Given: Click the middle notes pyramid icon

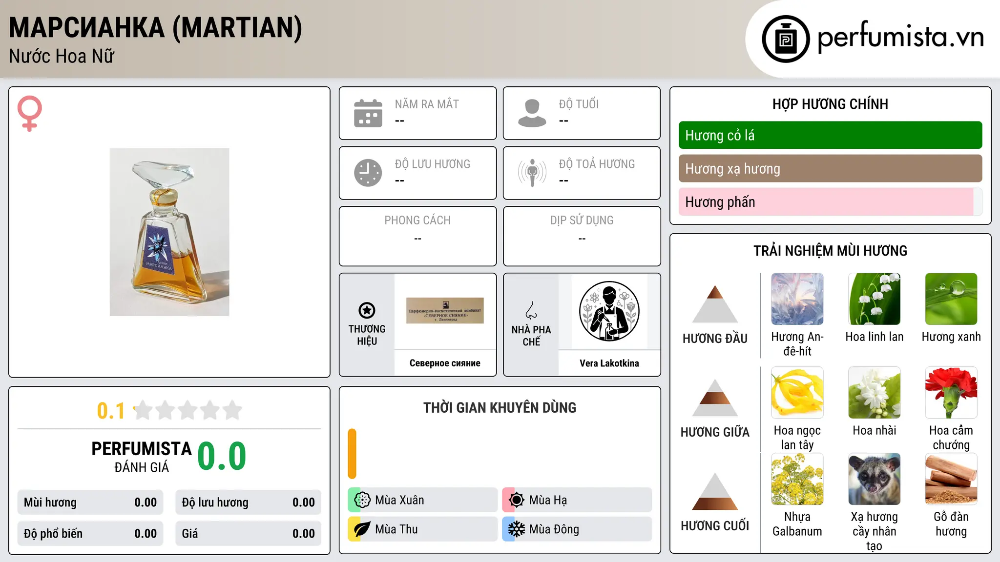Looking at the screenshot, I should click(715, 398).
